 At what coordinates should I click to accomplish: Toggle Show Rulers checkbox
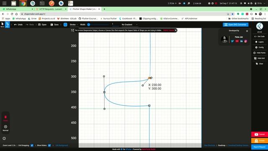[49, 146]
